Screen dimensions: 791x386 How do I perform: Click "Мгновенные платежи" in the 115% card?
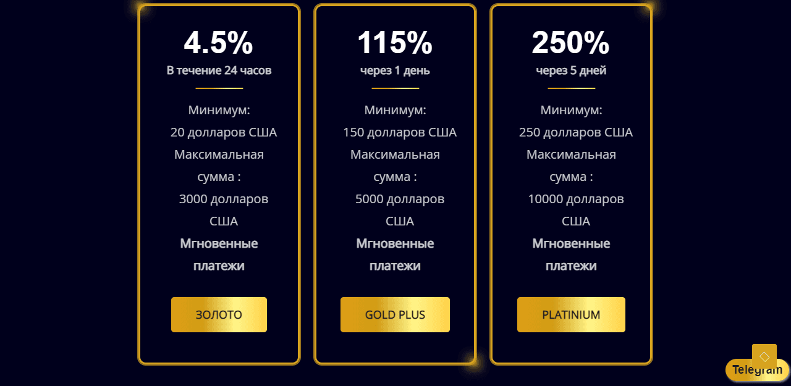395,254
